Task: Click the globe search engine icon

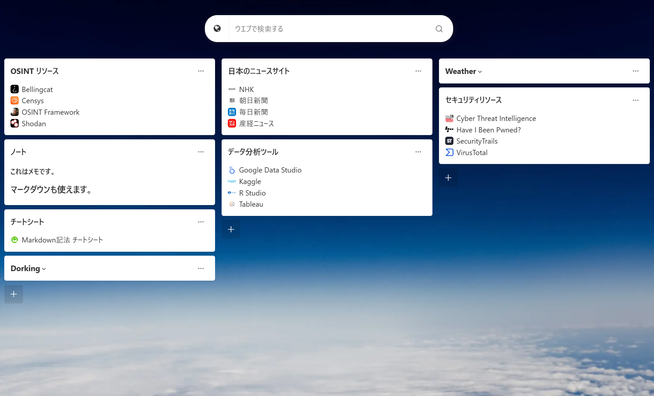Action: click(217, 29)
